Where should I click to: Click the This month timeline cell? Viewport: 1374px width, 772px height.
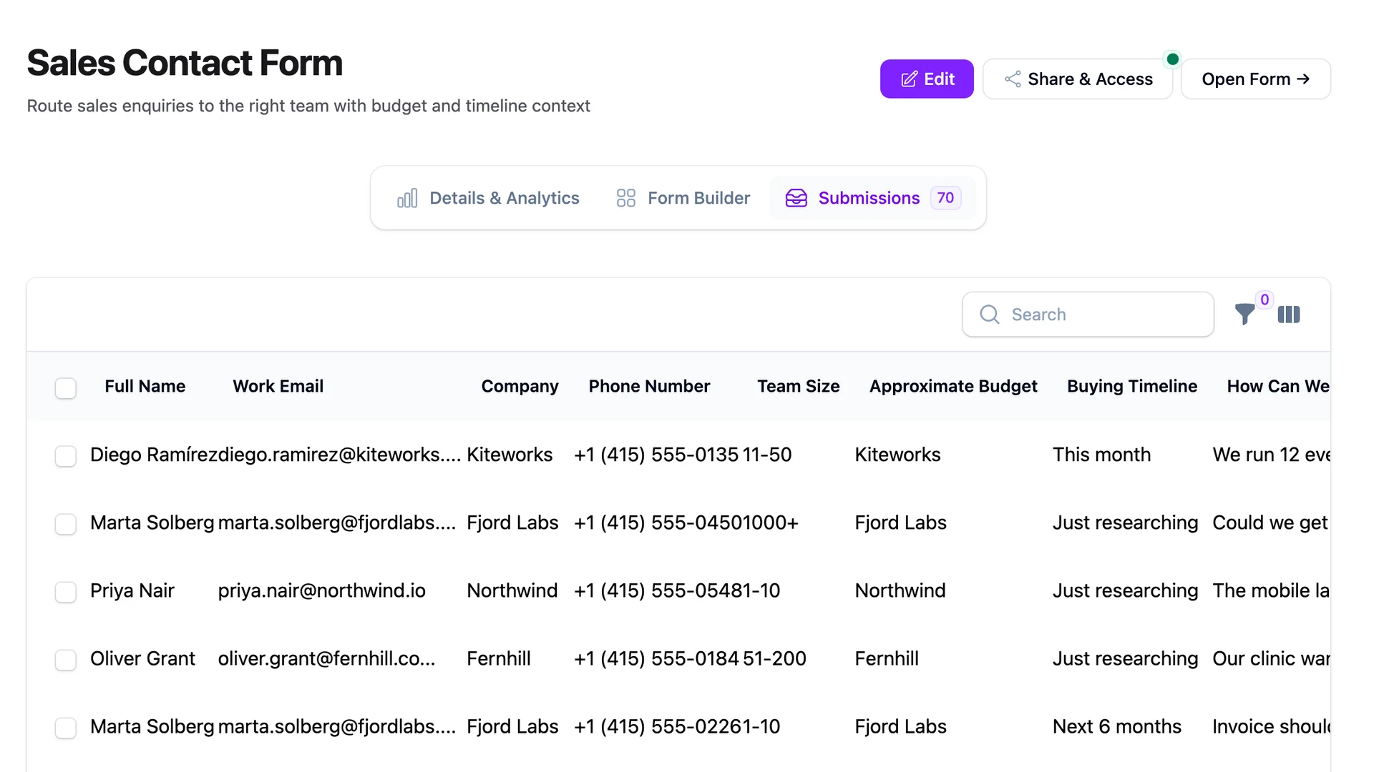pos(1101,455)
